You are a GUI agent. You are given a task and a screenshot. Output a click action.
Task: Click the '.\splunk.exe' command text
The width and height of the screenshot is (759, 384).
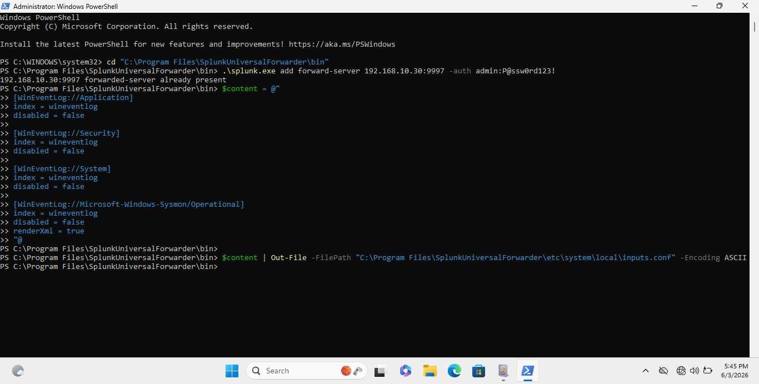(249, 71)
